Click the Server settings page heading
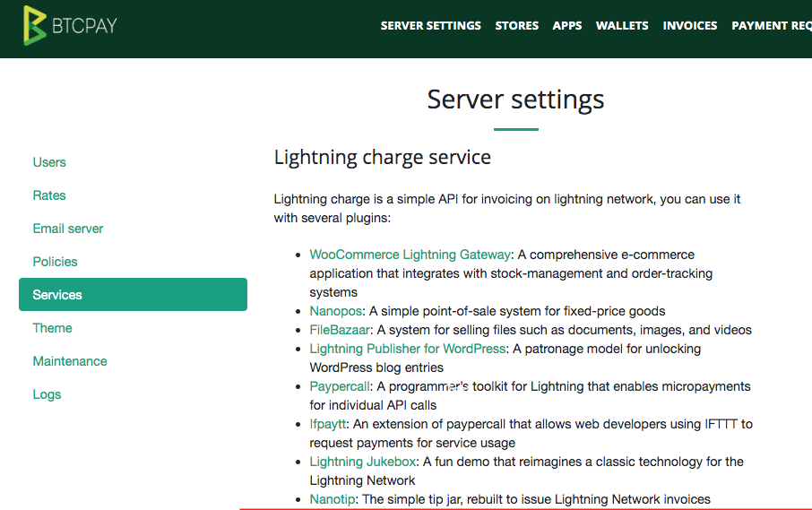 [x=515, y=99]
